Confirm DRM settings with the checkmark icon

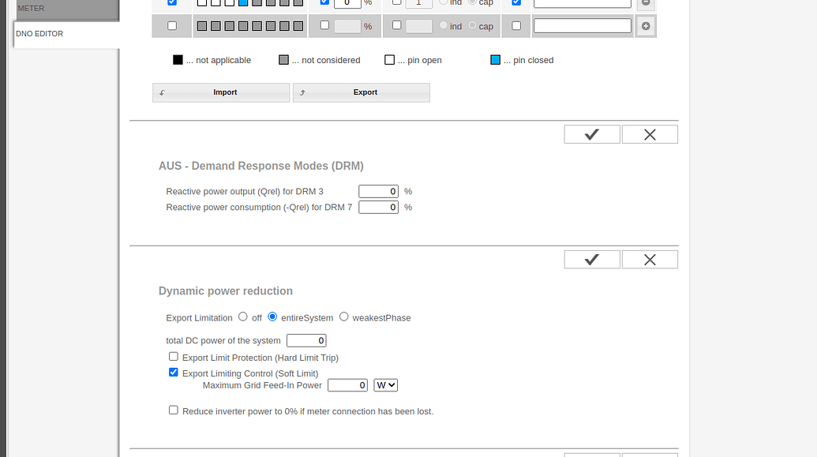pos(591,133)
